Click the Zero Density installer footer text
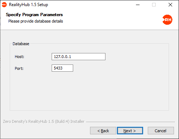The image size is (179, 139). point(44,121)
